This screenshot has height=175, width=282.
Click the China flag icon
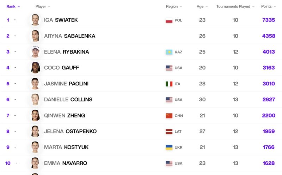pyautogui.click(x=169, y=116)
